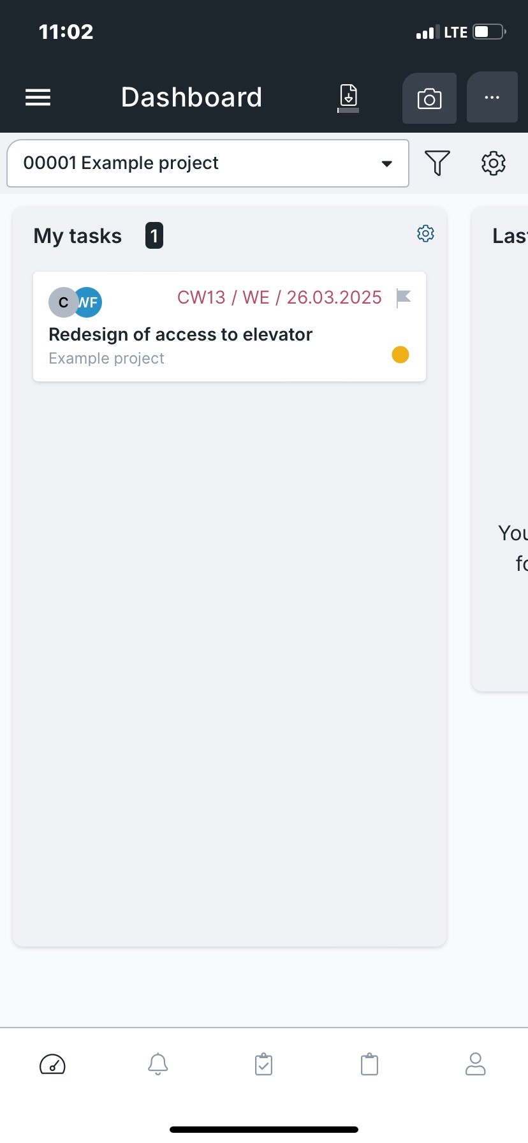Click the yellow status dot on task
528x1143 pixels.
click(x=400, y=355)
